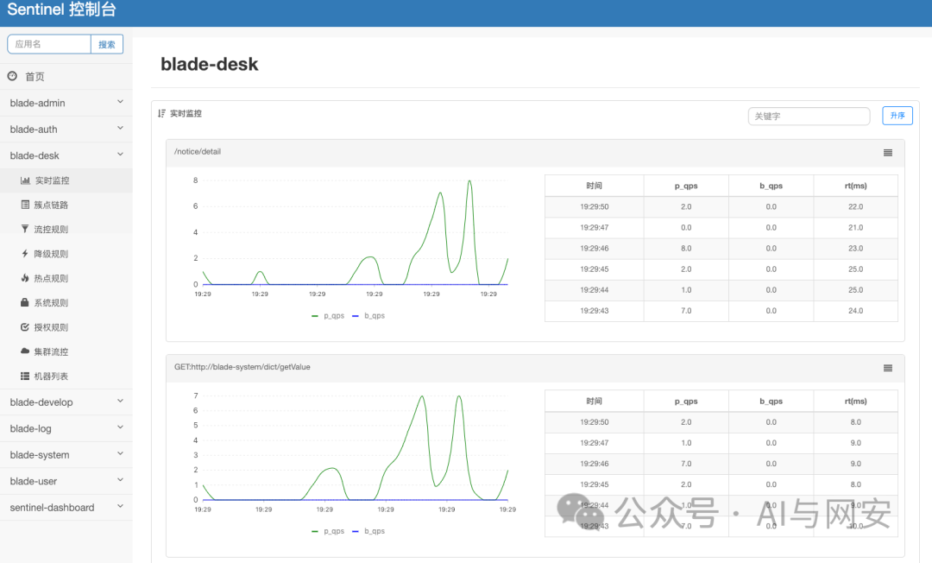The height and width of the screenshot is (563, 932).
Task: Open the 机器列表 menu item
Action: pyautogui.click(x=66, y=376)
